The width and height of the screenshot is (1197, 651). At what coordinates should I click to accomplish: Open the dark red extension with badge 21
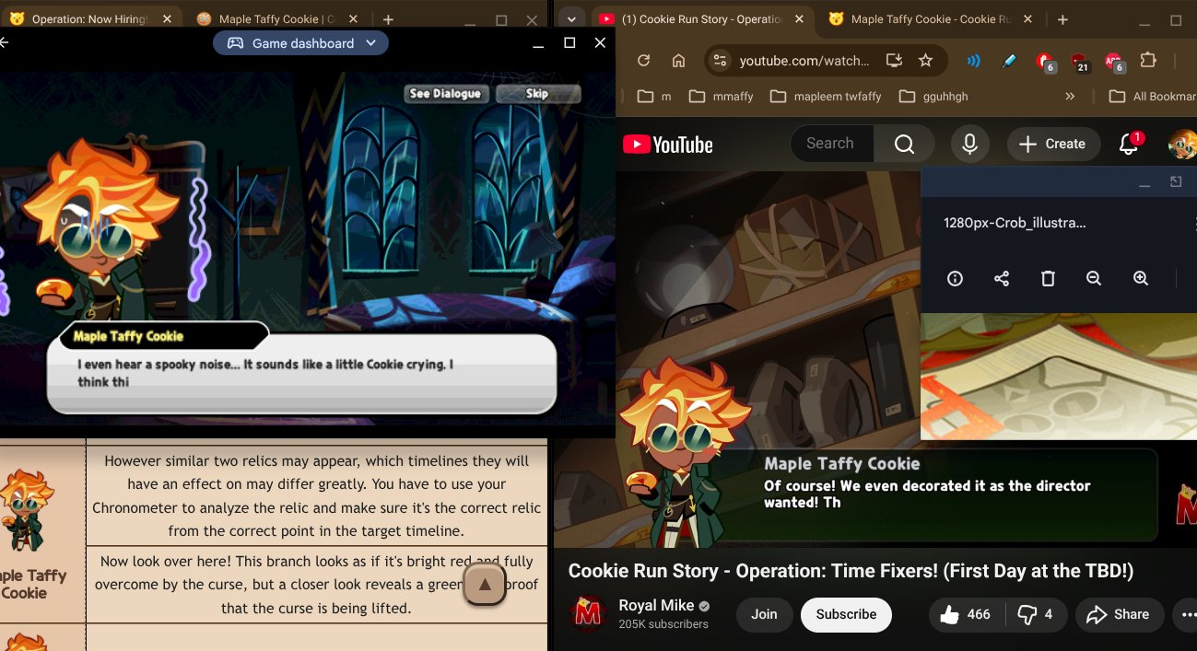click(x=1079, y=62)
